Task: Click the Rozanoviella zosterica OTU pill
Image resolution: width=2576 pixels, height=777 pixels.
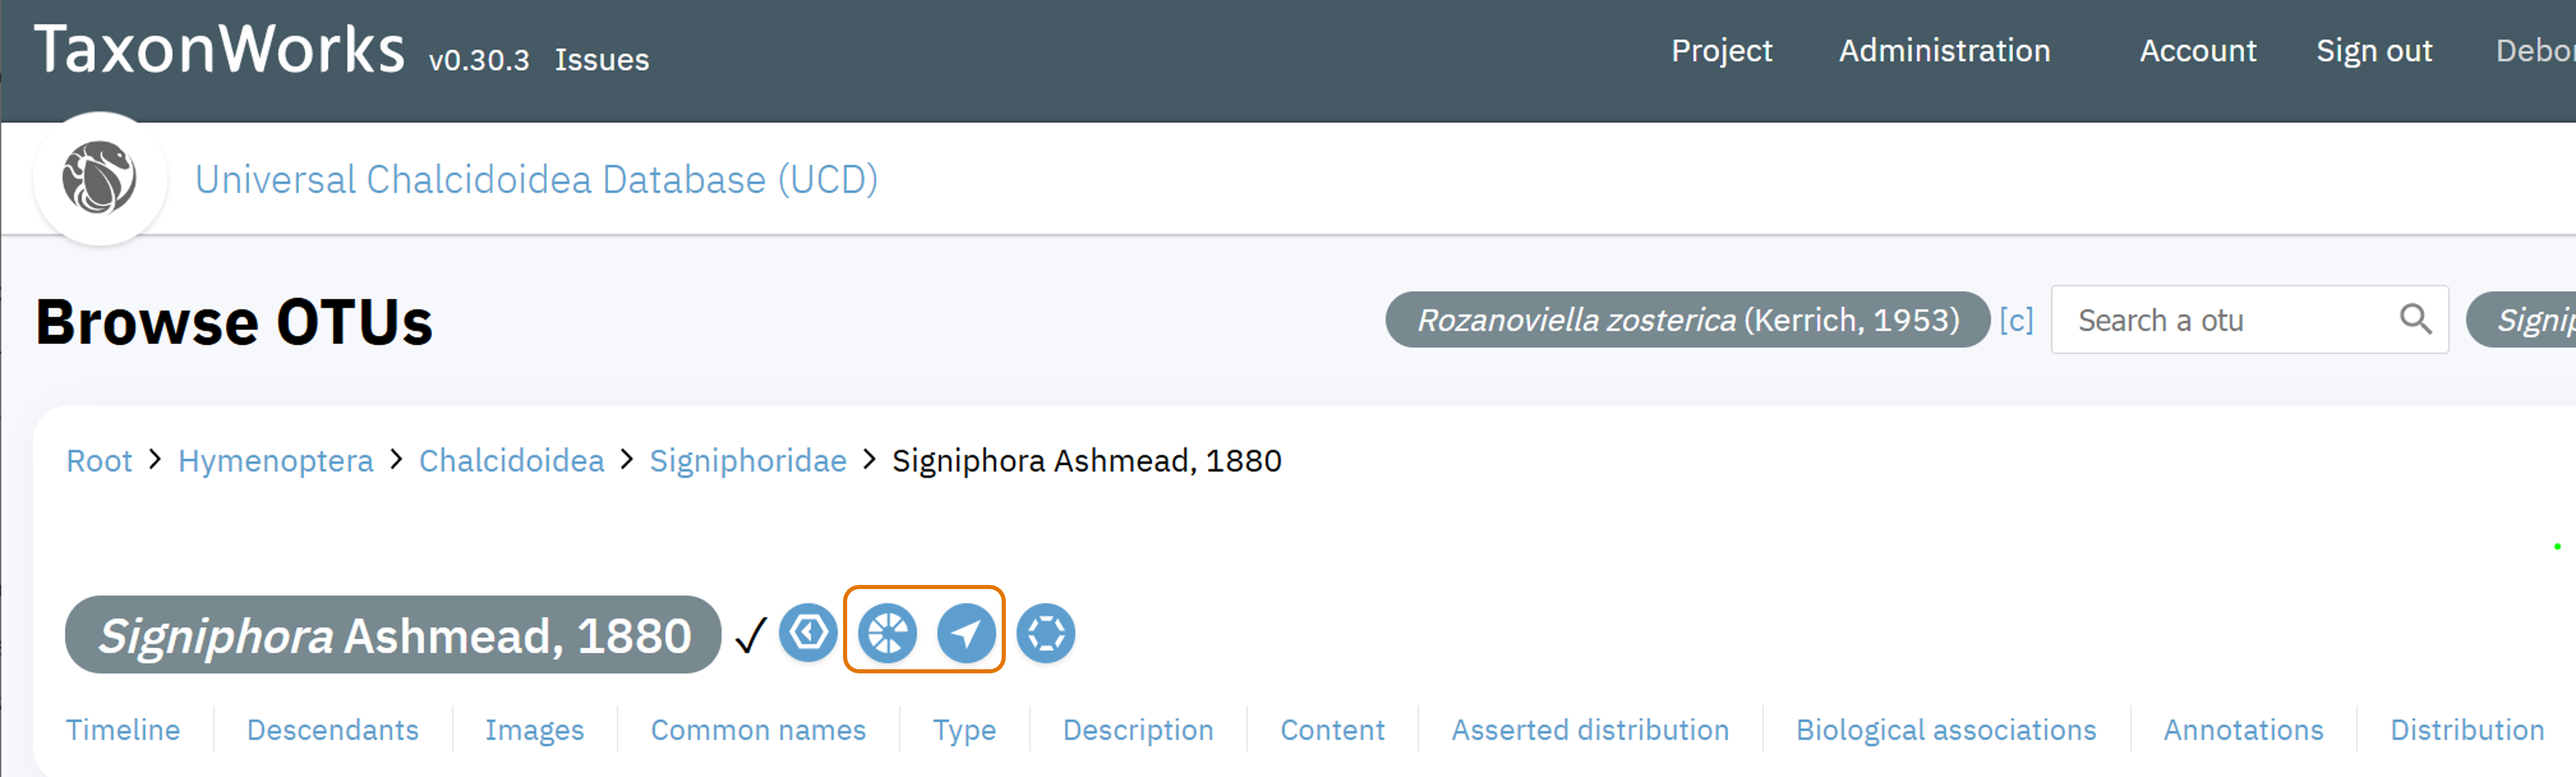Action: point(1688,320)
